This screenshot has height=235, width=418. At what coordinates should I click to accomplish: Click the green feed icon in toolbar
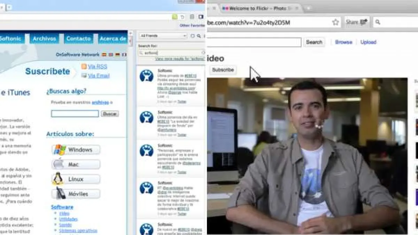pyautogui.click(x=175, y=17)
